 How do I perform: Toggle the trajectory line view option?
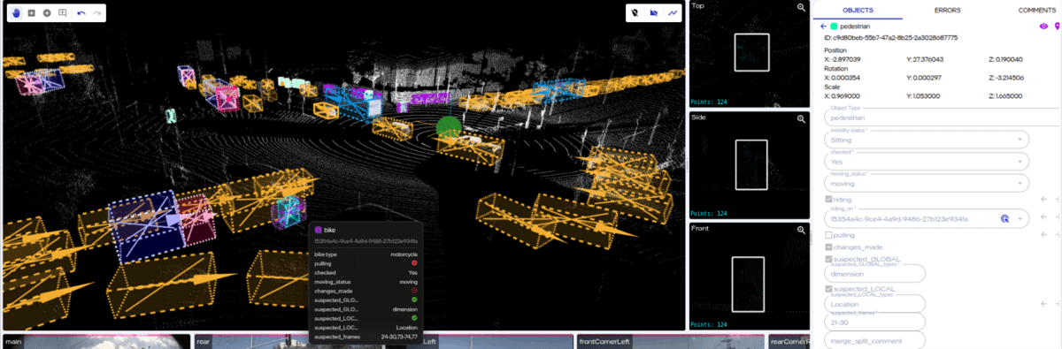[x=673, y=13]
